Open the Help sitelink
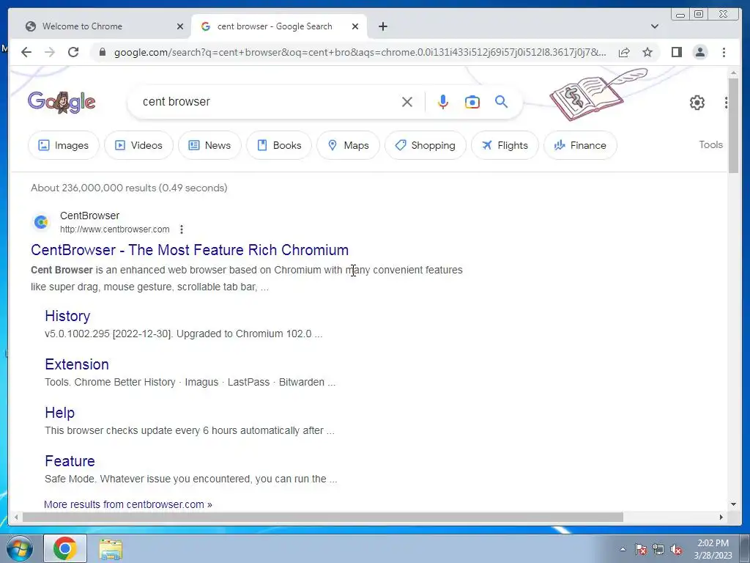The height and width of the screenshot is (563, 750). pyautogui.click(x=60, y=413)
